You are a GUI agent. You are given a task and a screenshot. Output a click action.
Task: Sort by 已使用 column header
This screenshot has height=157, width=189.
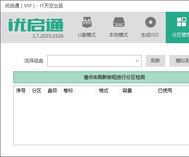172,91
